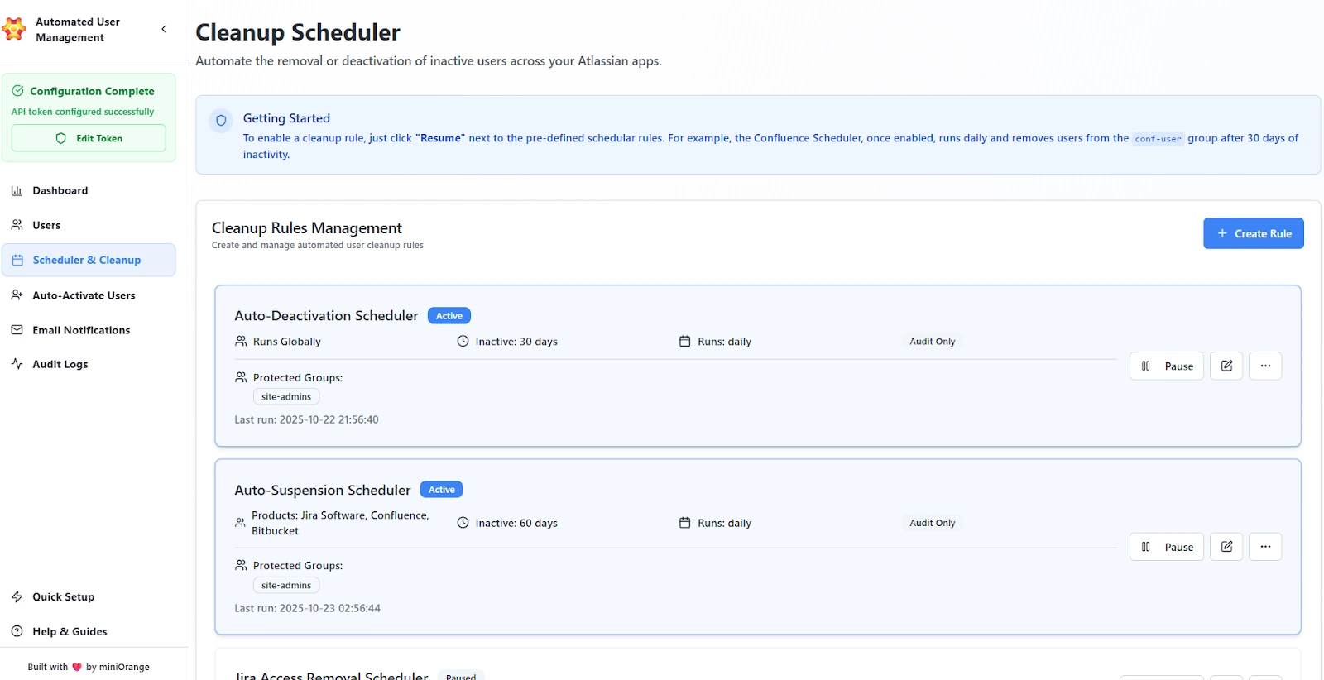Click the Automated User Management logo icon
The width and height of the screenshot is (1324, 680).
pyautogui.click(x=14, y=29)
